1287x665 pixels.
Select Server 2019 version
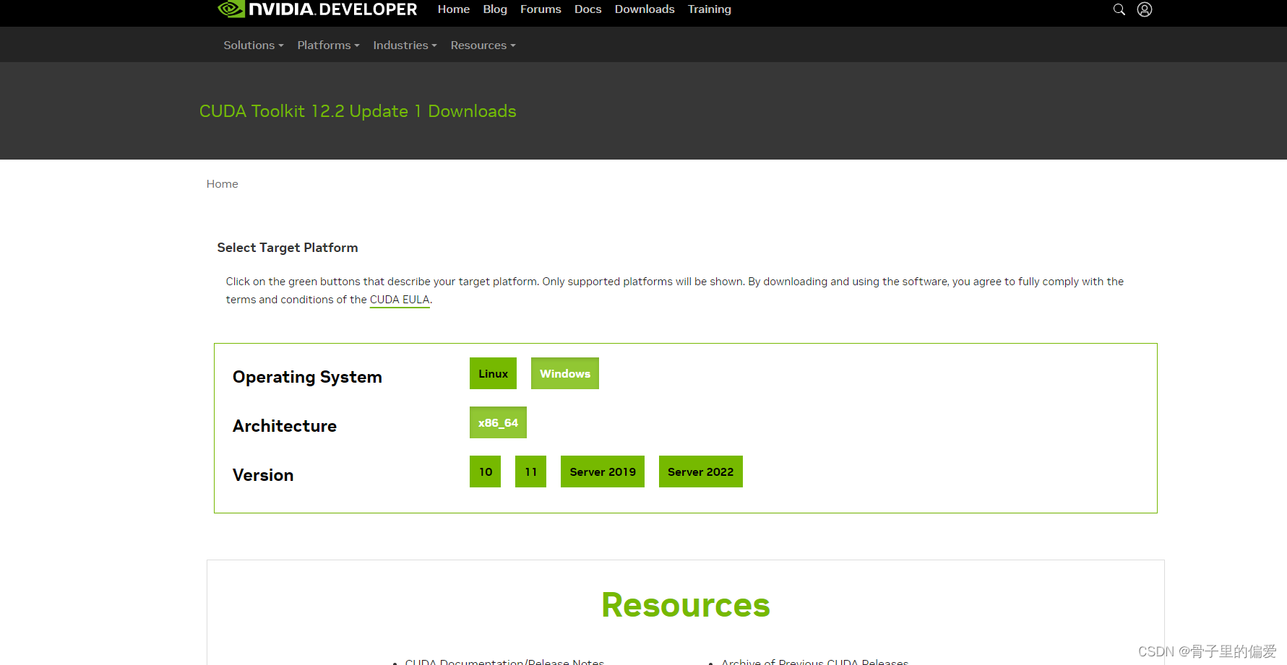coord(603,471)
